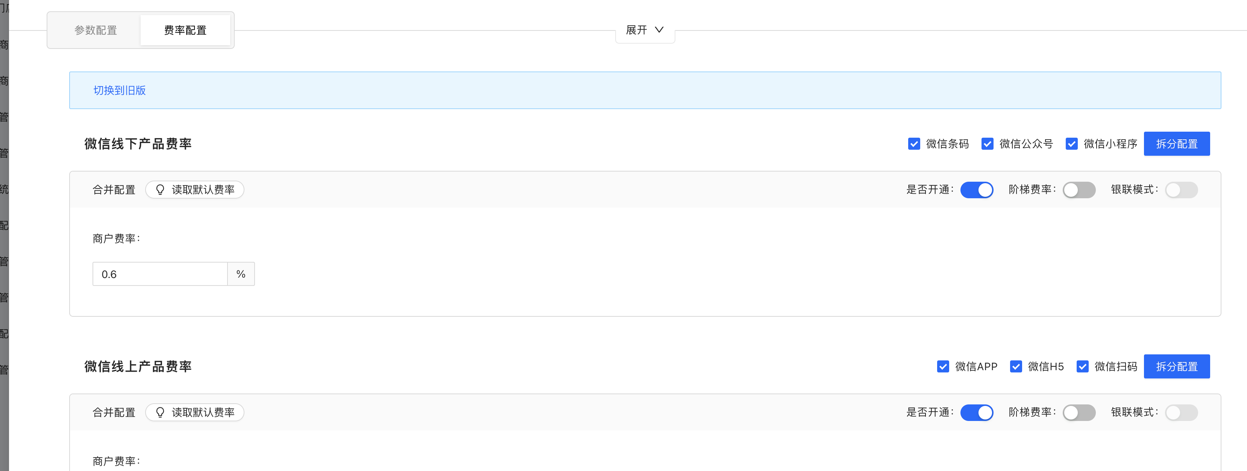Uncheck the 微信扫码 checkbox
Screen dimensions: 1247x471
pyautogui.click(x=1082, y=366)
